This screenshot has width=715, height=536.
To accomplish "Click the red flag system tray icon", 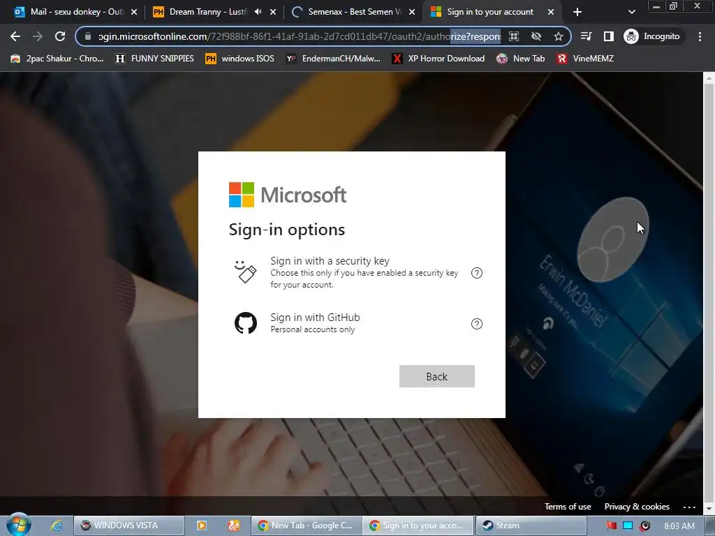I will [612, 526].
